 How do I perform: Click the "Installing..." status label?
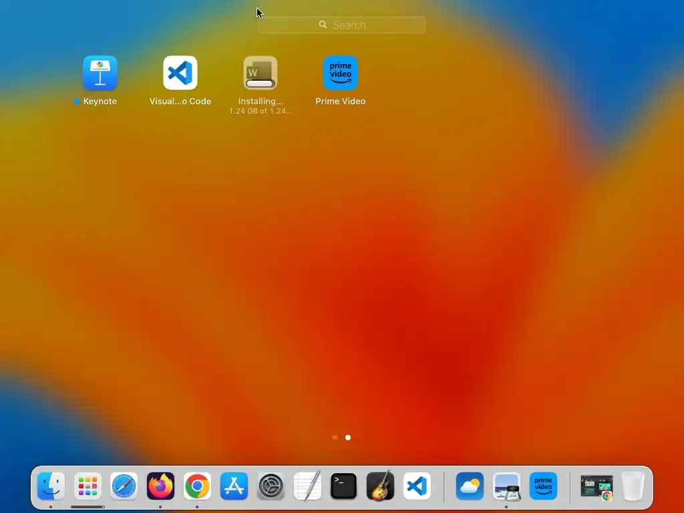261,102
